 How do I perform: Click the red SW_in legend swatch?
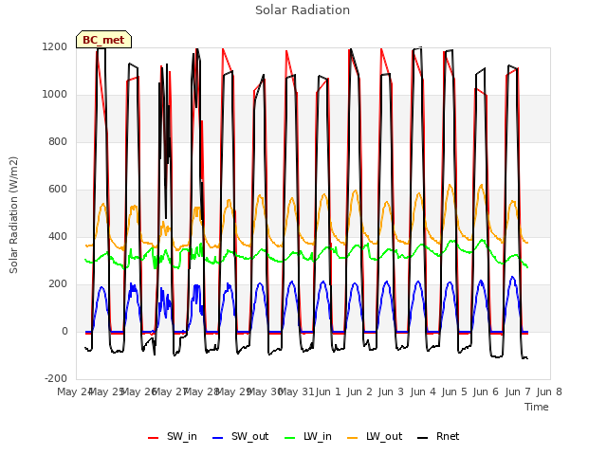(x=154, y=438)
